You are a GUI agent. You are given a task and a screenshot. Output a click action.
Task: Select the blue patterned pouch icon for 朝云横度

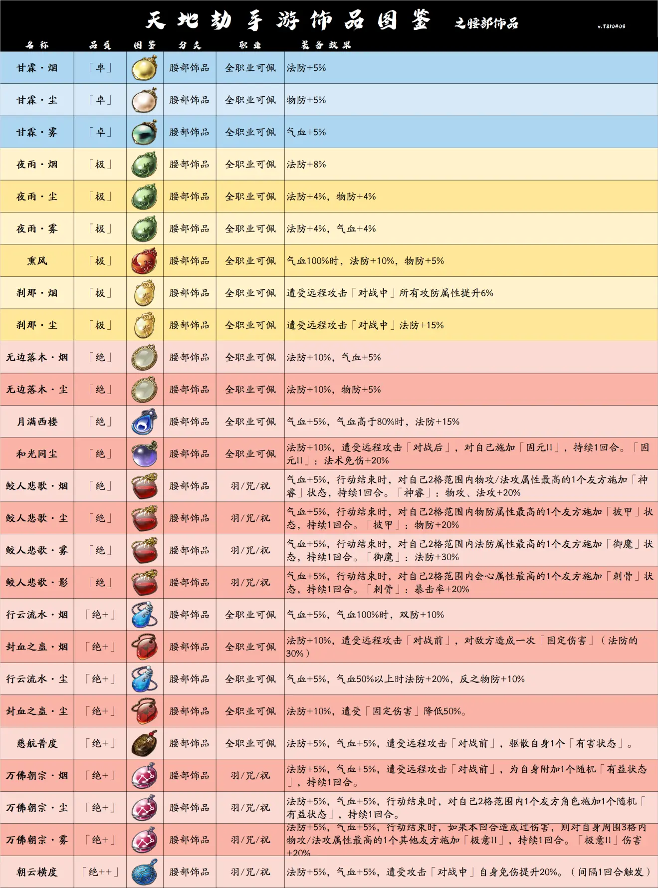145,872
